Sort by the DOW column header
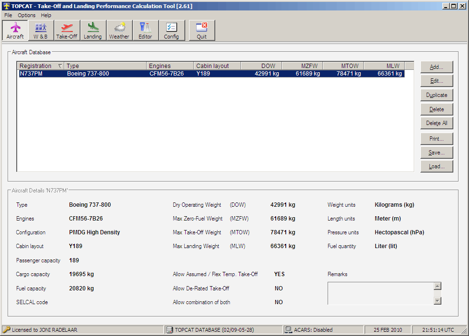The image size is (469, 336). 261,66
